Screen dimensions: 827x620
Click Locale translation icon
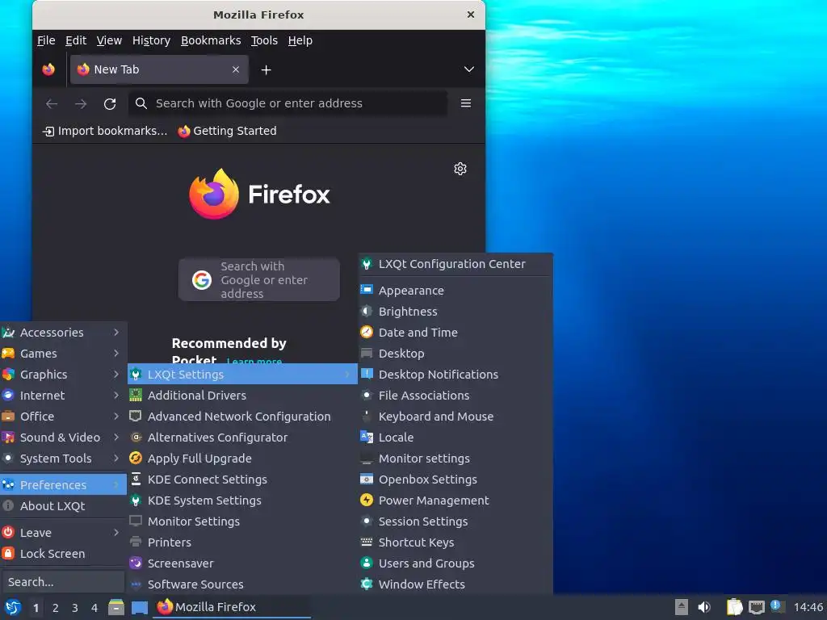tap(367, 437)
